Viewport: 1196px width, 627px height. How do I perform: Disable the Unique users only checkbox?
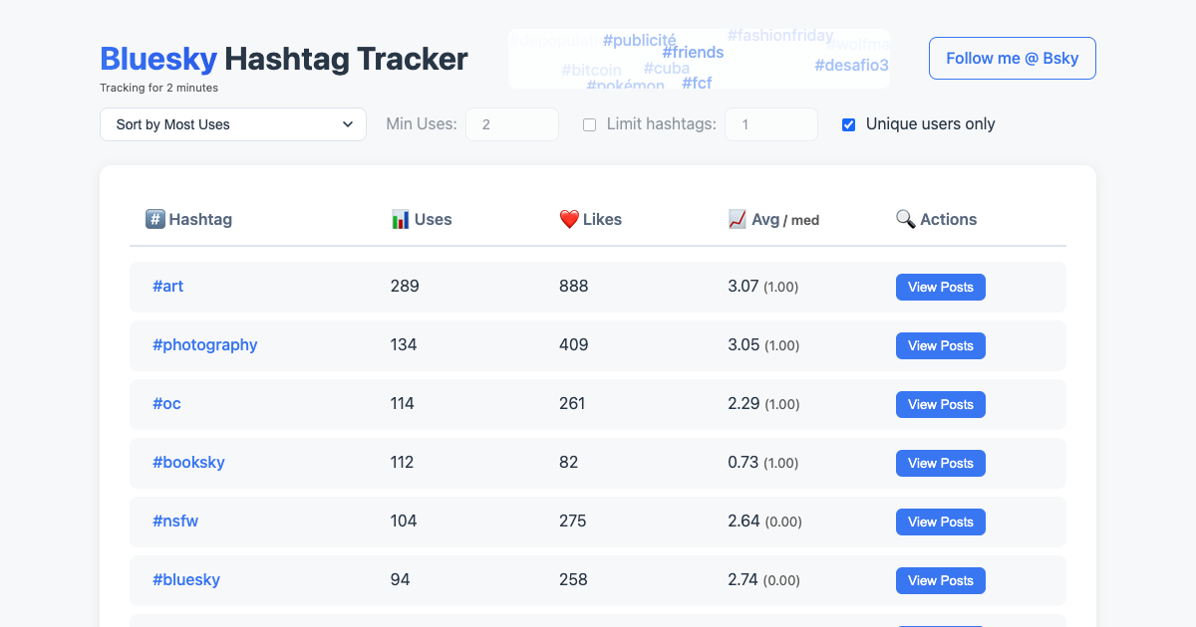(848, 124)
